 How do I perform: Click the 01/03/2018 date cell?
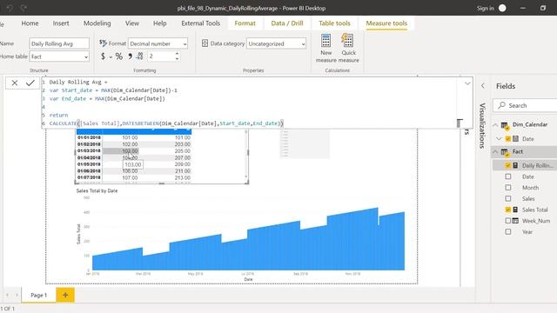[89, 150]
